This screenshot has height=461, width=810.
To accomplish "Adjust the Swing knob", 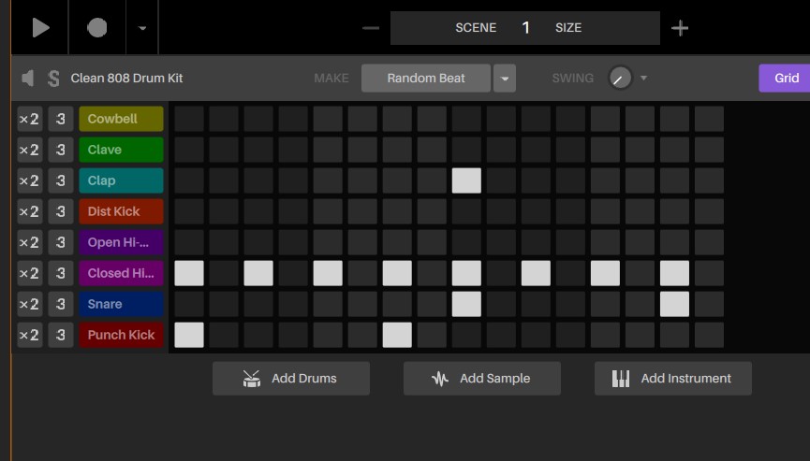I will click(620, 79).
